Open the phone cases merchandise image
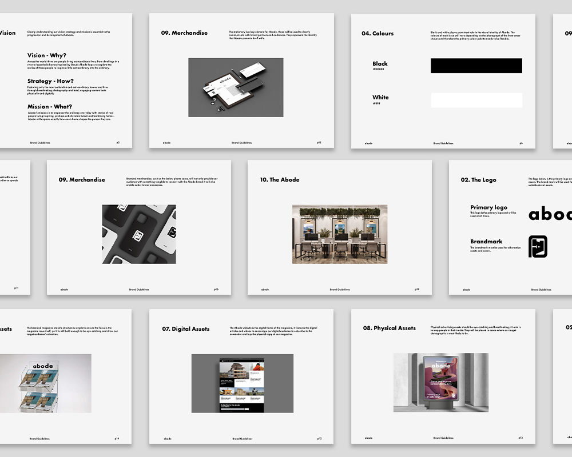Viewport: 572px width, 457px height. (139, 234)
